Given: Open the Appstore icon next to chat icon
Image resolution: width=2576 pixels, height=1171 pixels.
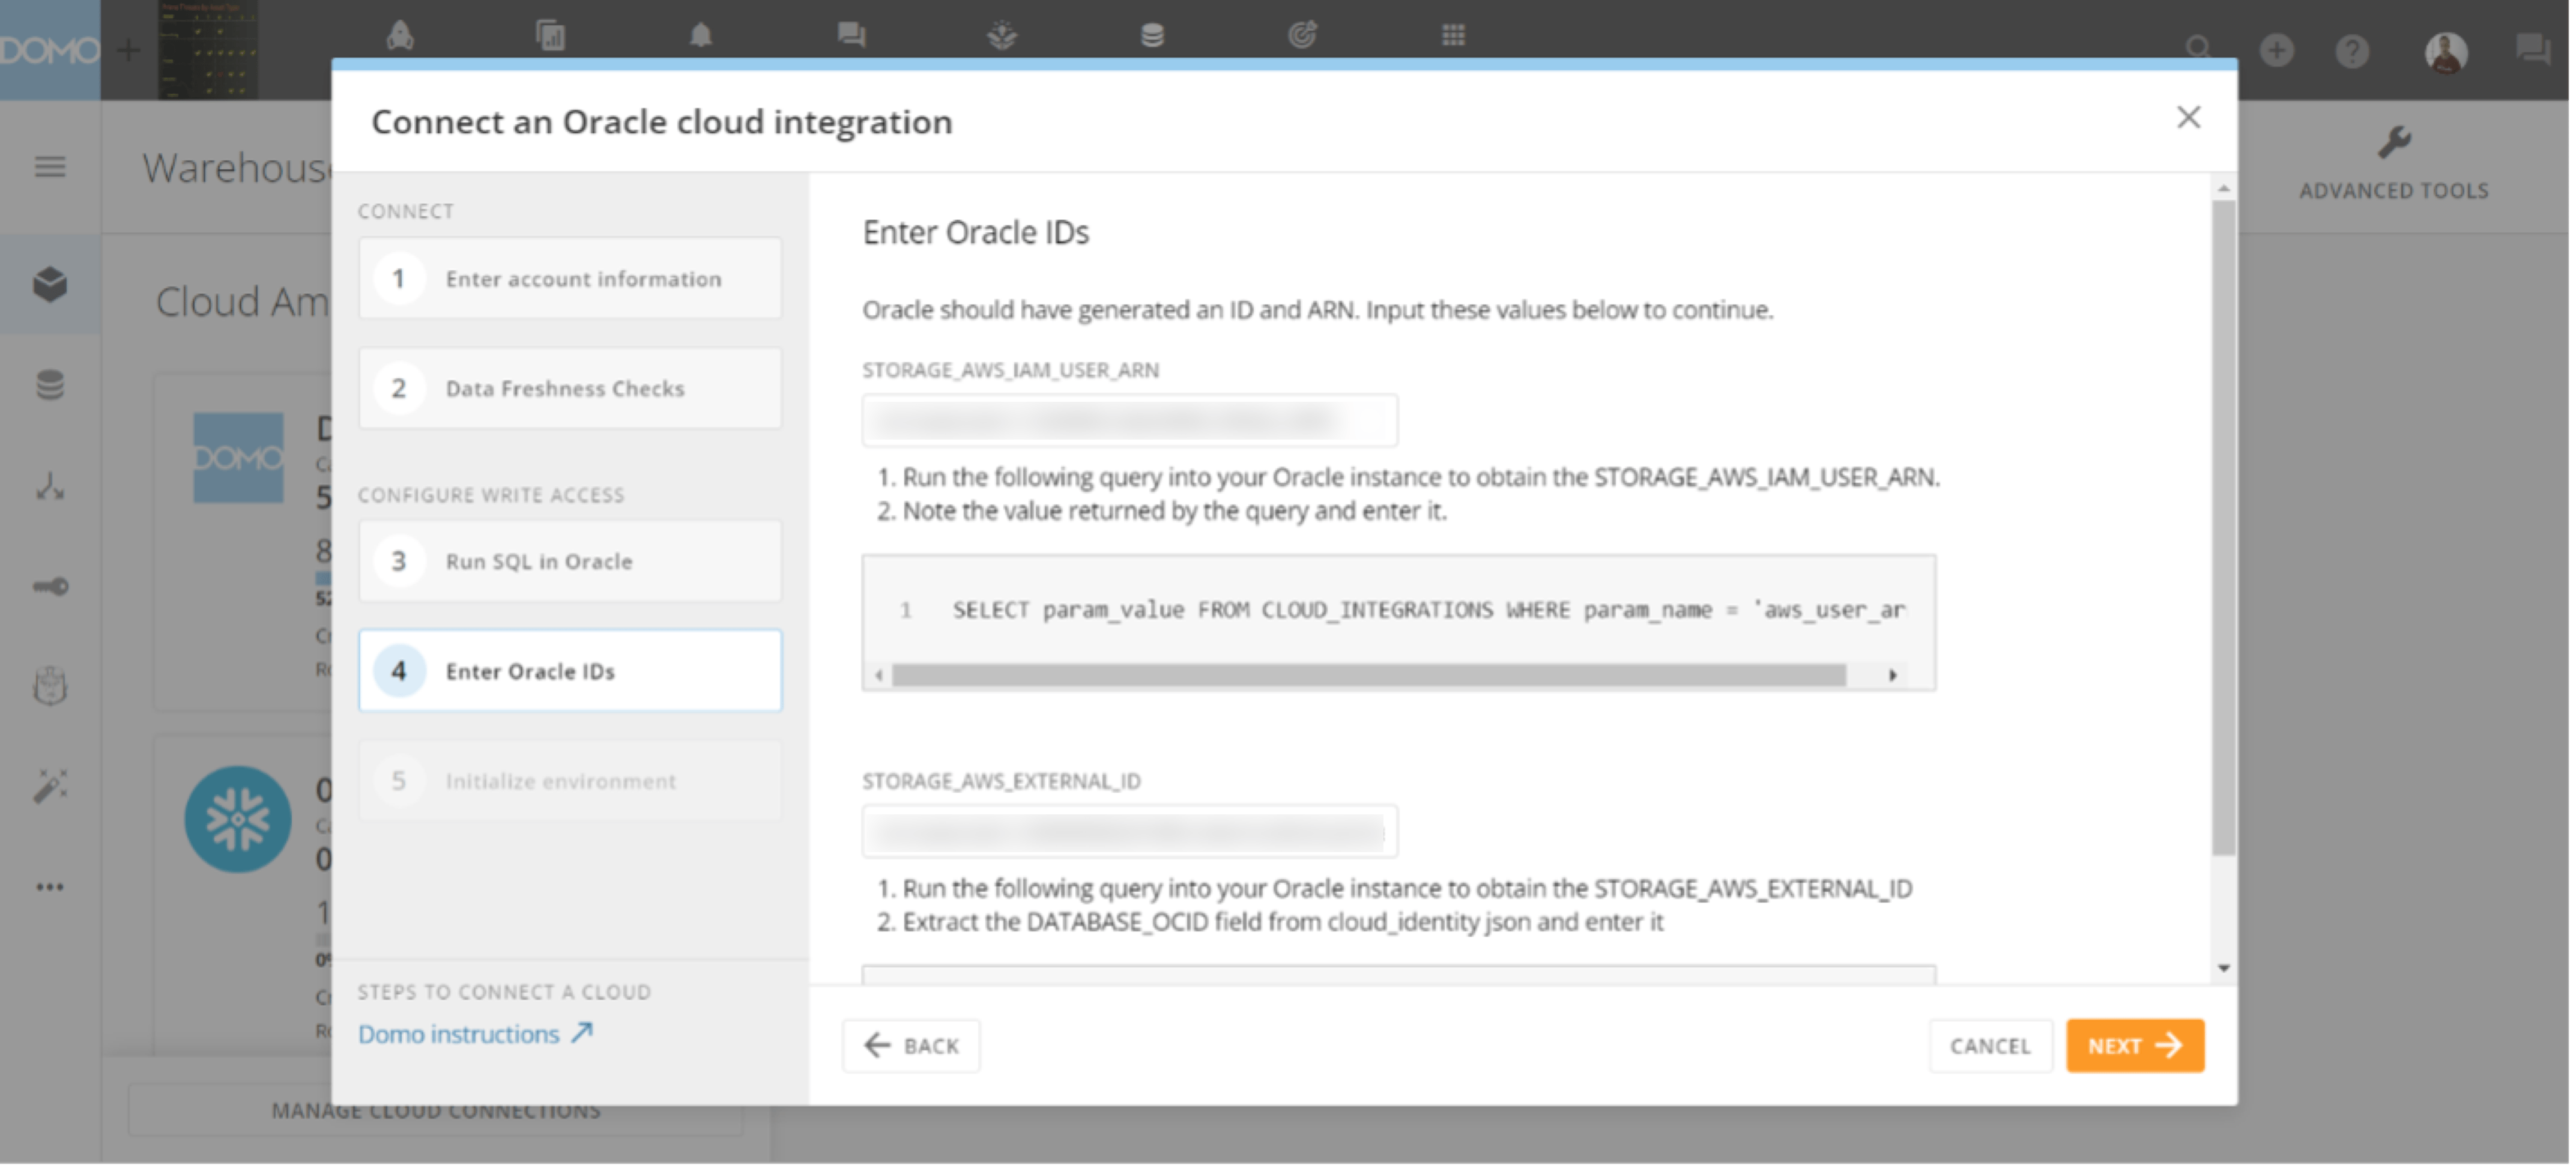Looking at the screenshot, I should 1002,36.
